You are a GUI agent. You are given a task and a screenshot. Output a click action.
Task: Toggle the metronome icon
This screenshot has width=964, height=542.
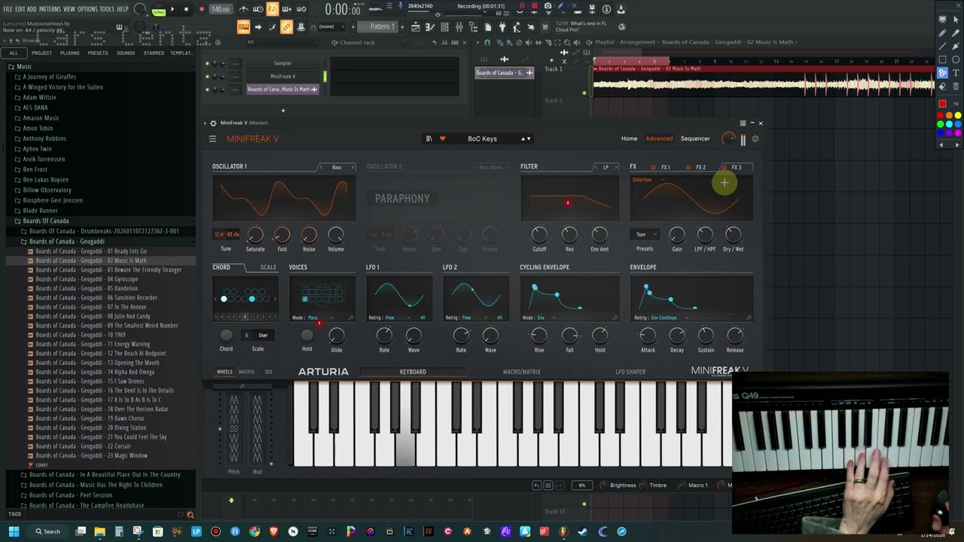click(243, 10)
